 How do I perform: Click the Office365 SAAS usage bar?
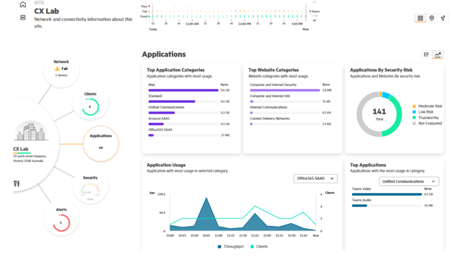point(151,135)
